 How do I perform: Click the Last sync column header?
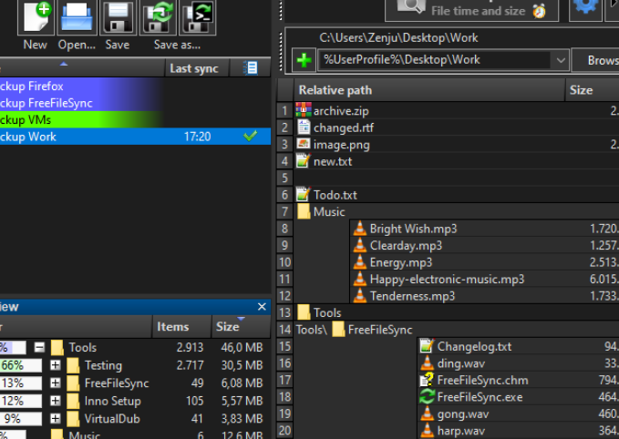coord(196,68)
